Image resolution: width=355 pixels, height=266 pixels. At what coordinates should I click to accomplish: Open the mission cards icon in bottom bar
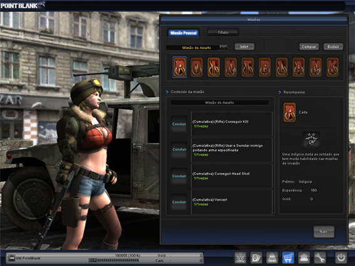[x=256, y=258]
